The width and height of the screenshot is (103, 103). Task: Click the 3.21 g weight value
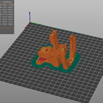click(10, 12)
